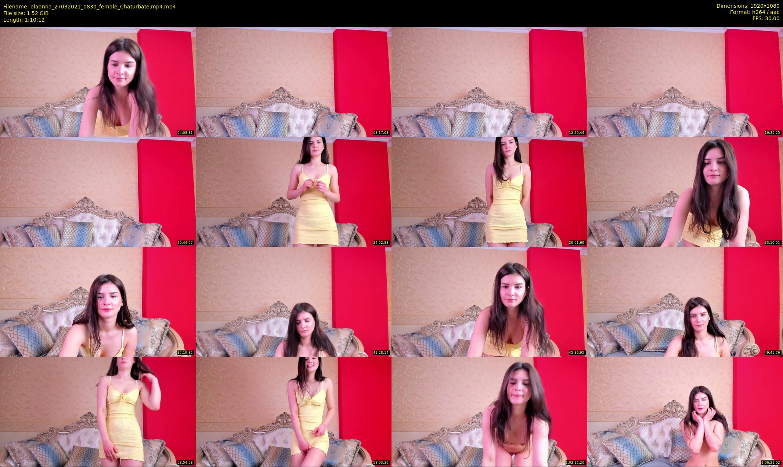Click the '53:54.58' timestamp label
The image size is (783, 467).
click(x=185, y=463)
